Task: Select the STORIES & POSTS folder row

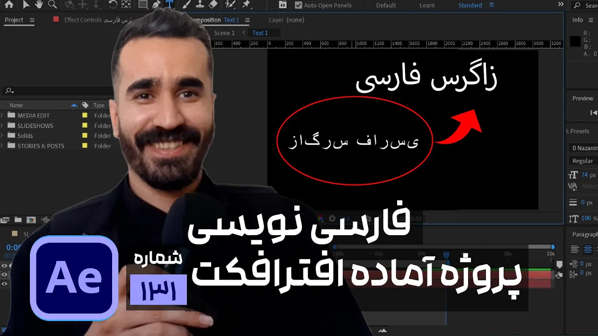Action: pyautogui.click(x=56, y=146)
